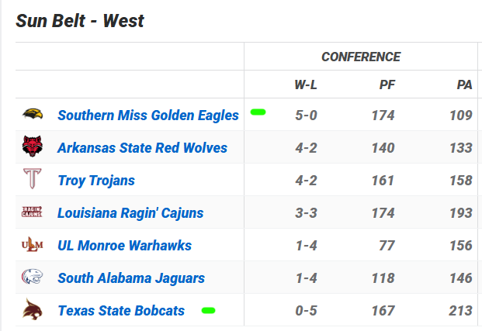The height and width of the screenshot is (331, 482).
Task: Click the UL Monroe Warhawks logo
Action: click(33, 245)
